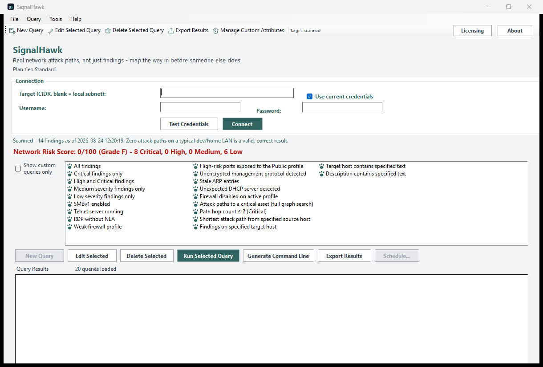
Task: Click the About button
Action: click(x=515, y=31)
